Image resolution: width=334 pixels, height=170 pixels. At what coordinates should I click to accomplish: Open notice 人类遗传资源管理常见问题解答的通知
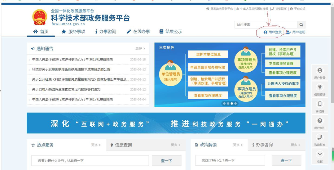66,89
